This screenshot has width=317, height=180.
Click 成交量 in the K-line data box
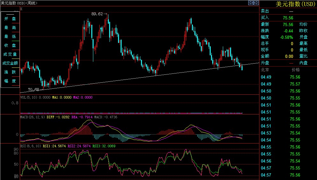point(10,54)
